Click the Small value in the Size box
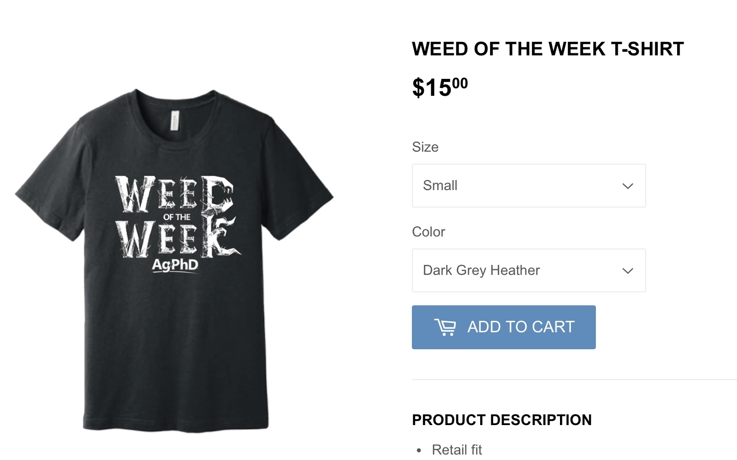The image size is (737, 460). click(x=440, y=186)
